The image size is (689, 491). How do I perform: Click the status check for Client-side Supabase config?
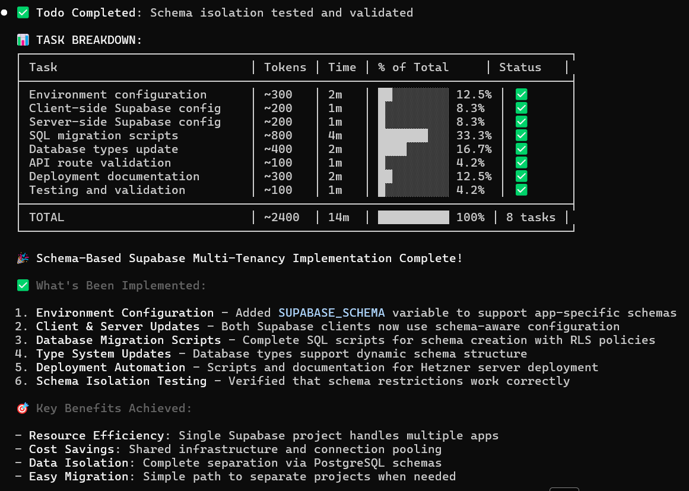521,108
